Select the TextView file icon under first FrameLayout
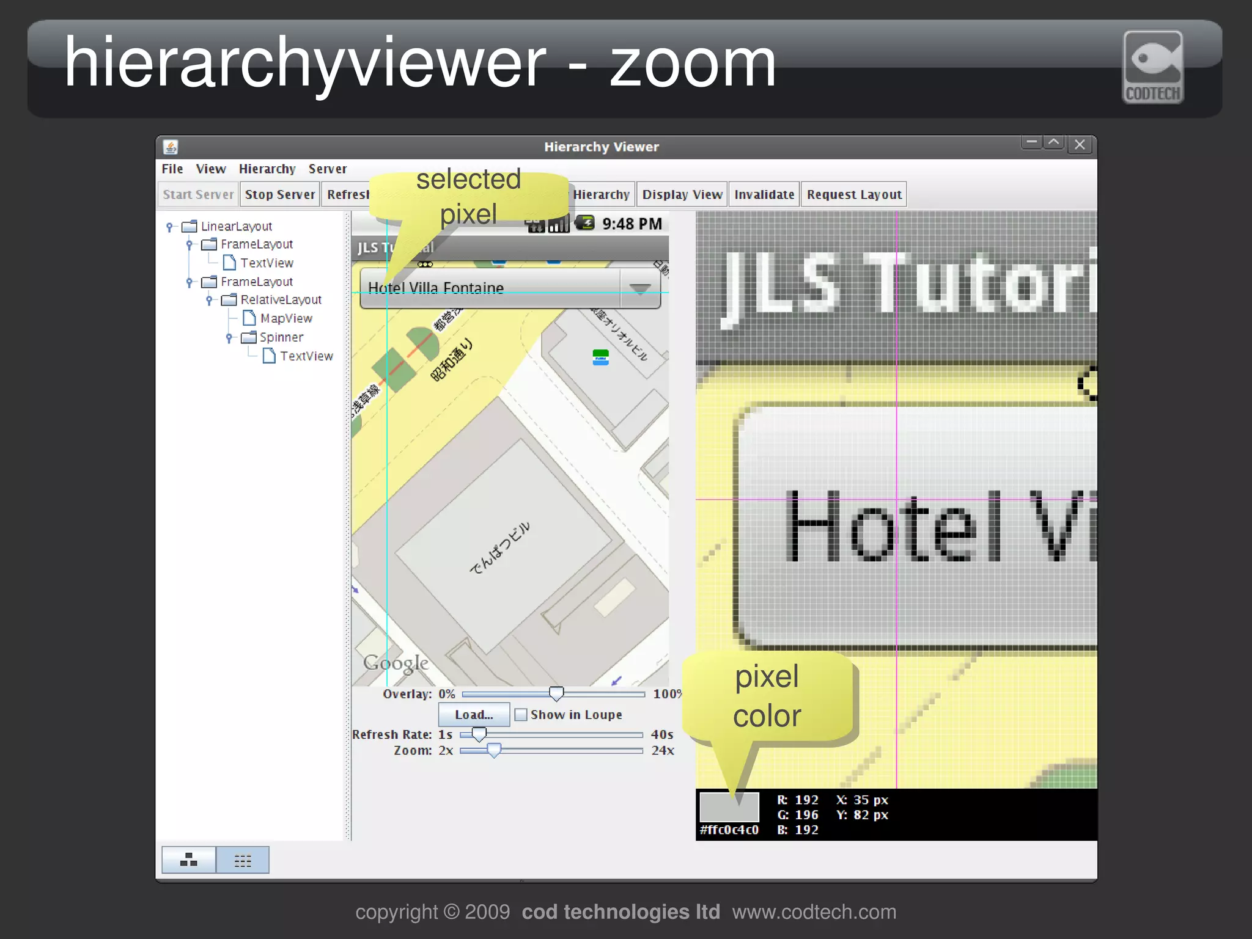Viewport: 1252px width, 939px height. (230, 263)
